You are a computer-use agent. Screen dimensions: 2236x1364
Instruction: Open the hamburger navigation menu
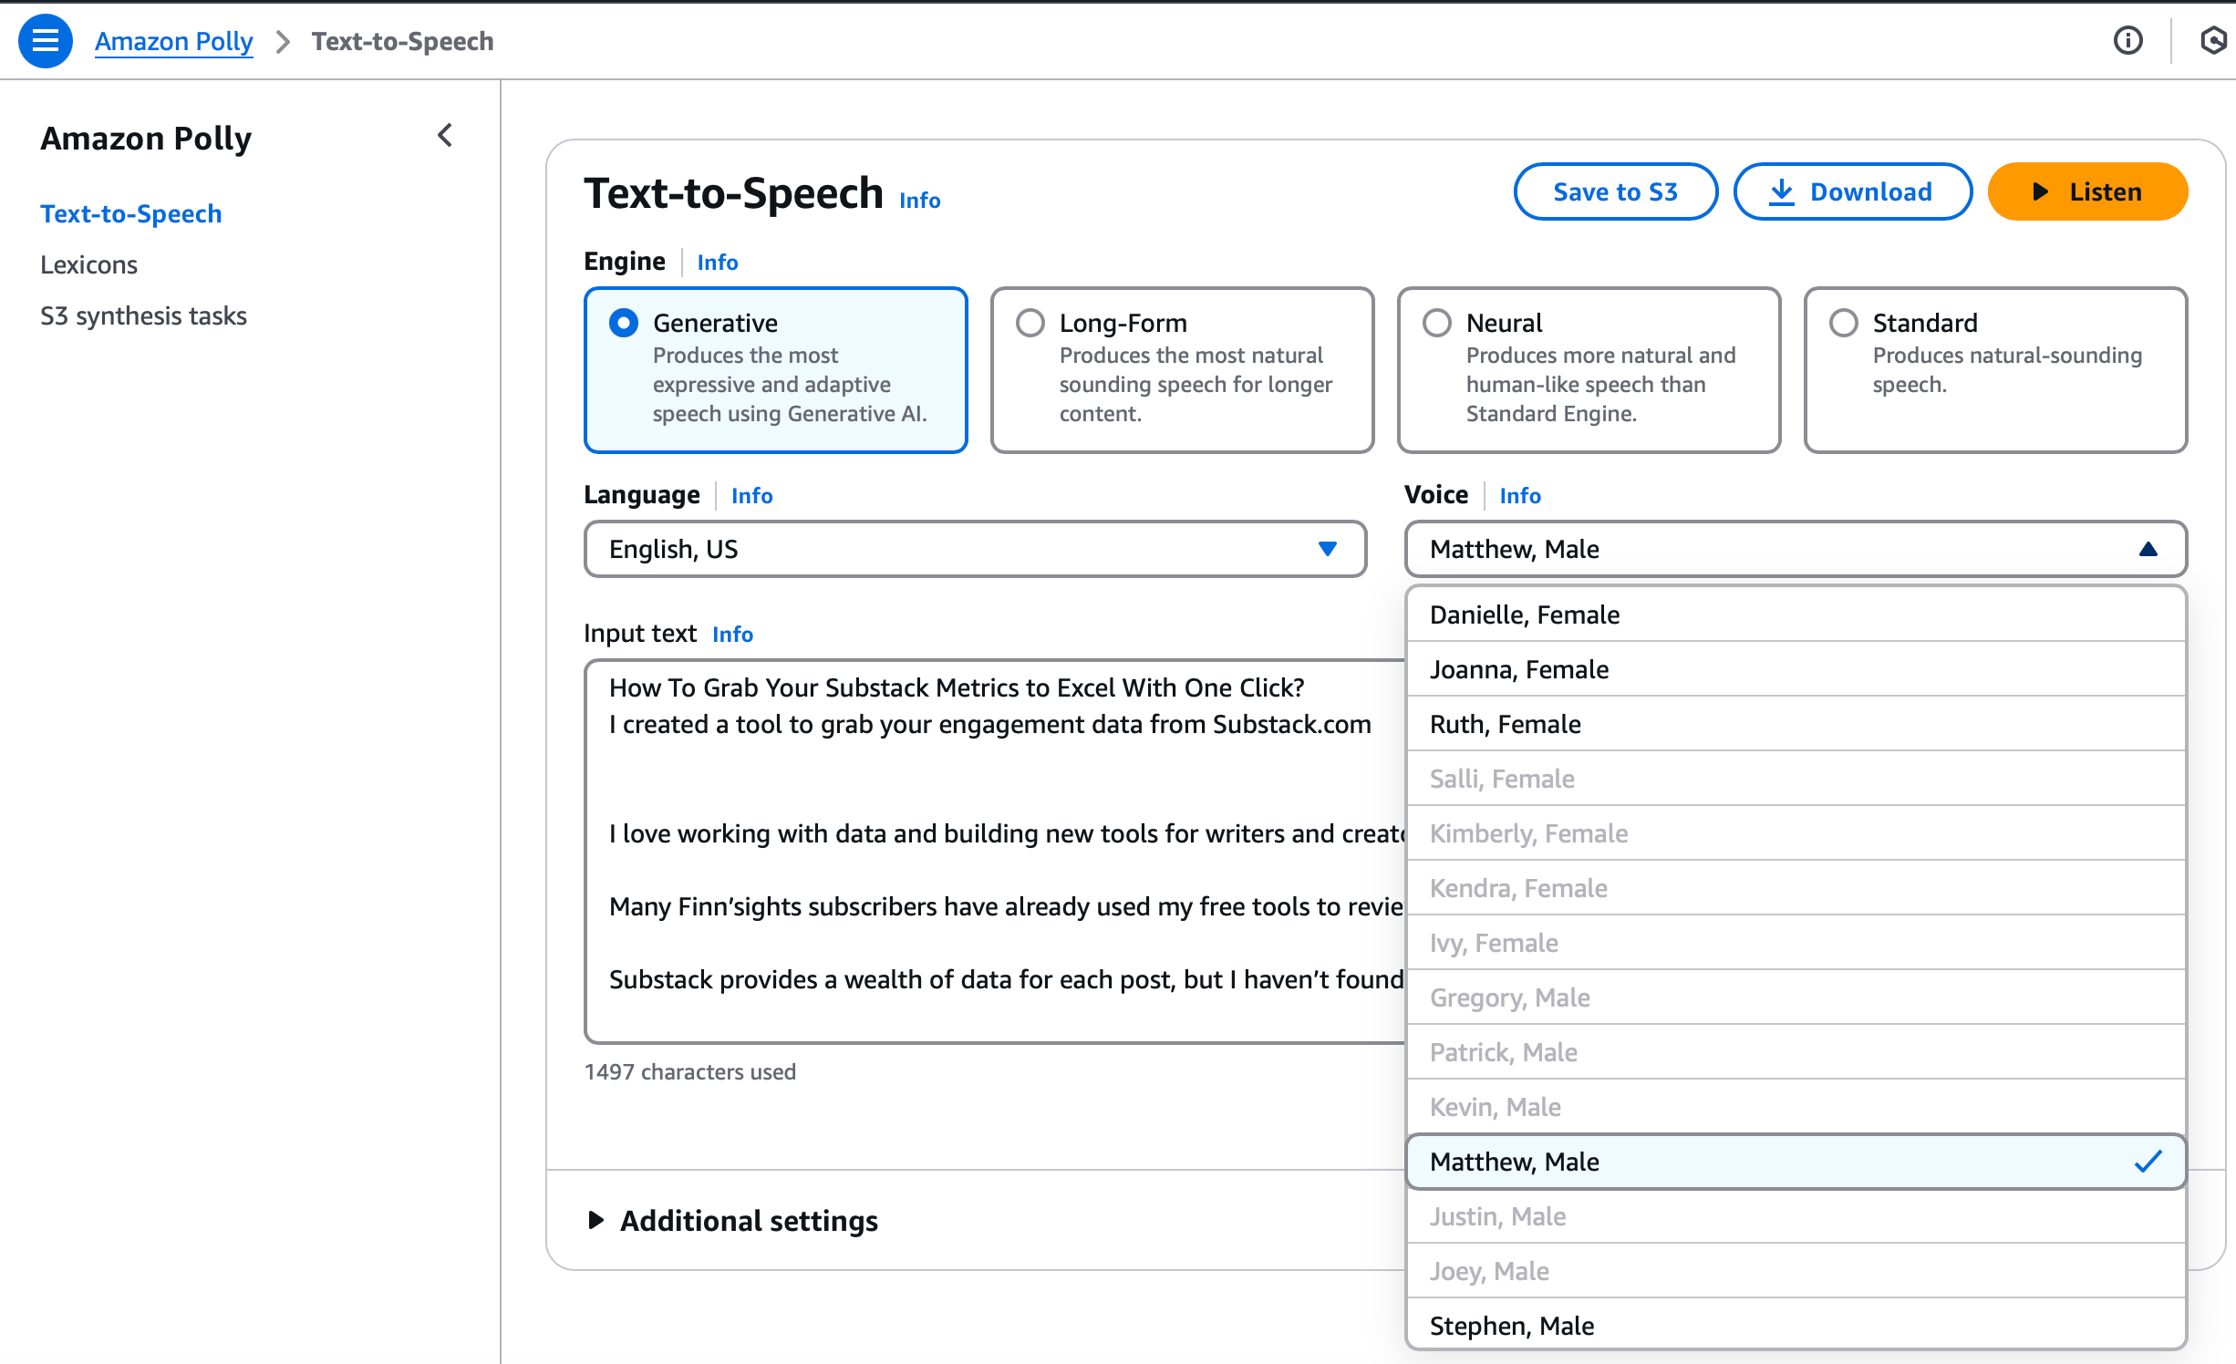click(x=45, y=41)
